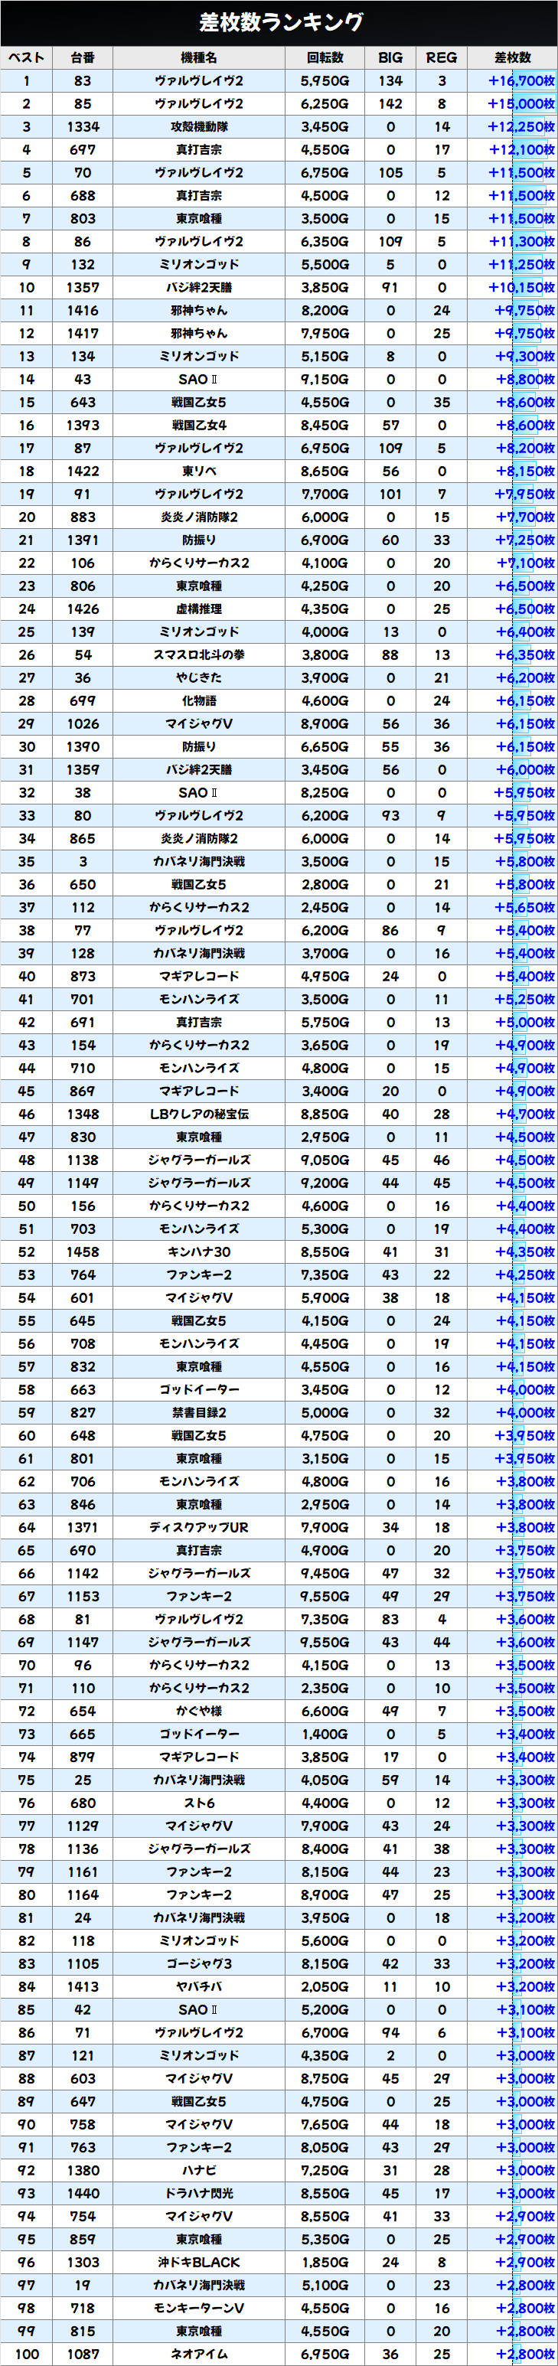Click machine number 803 in 東京喰種 row
The image size is (558, 2366).
coord(83,219)
